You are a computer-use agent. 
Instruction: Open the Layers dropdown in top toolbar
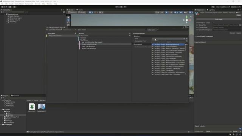225,7
